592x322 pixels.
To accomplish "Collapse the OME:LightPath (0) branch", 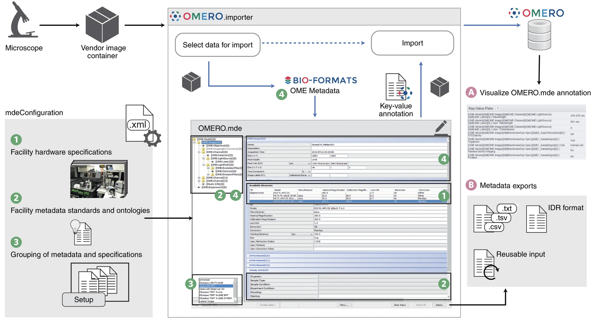I will [204, 165].
